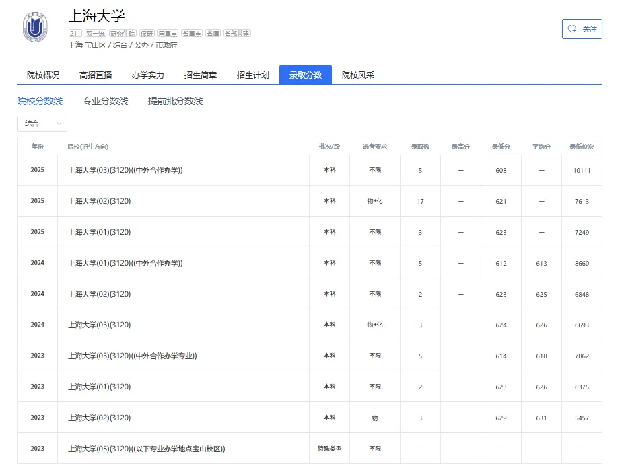Click the 特殊类型 batch cell

[x=330, y=449]
